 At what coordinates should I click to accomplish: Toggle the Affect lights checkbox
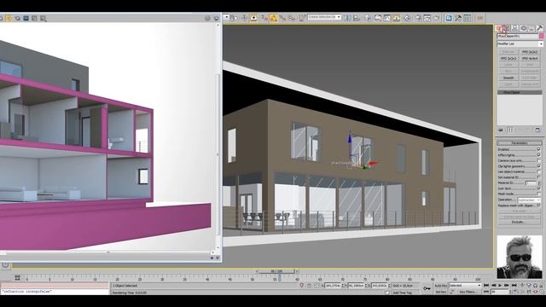tap(538, 155)
